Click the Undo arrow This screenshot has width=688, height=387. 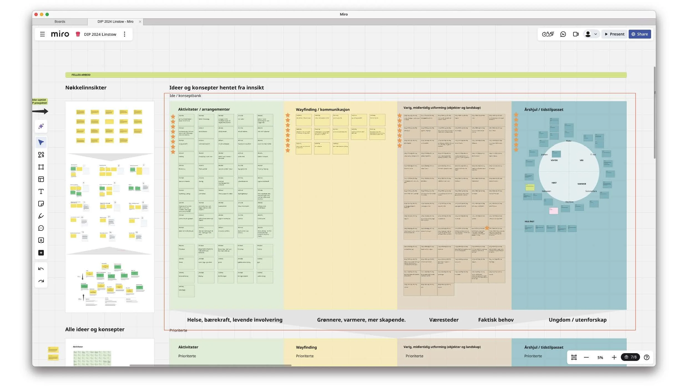[41, 269]
